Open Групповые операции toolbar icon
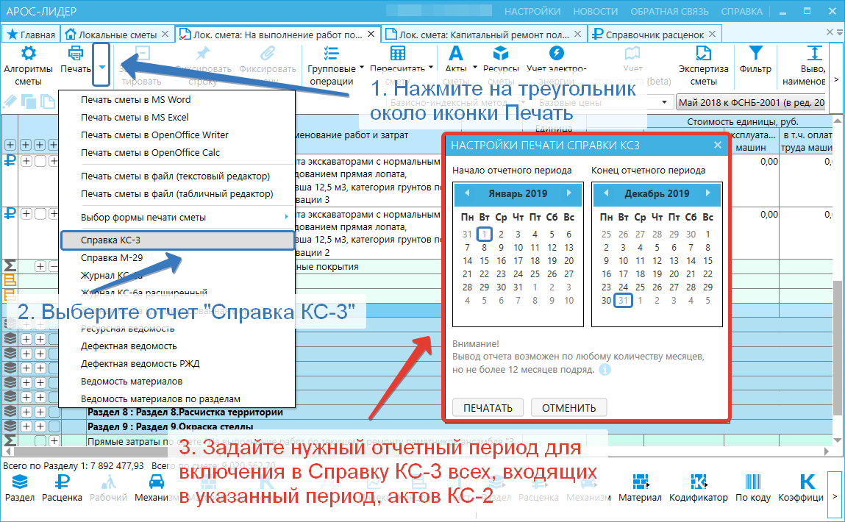Image resolution: width=845 pixels, height=522 pixels. coord(331,54)
